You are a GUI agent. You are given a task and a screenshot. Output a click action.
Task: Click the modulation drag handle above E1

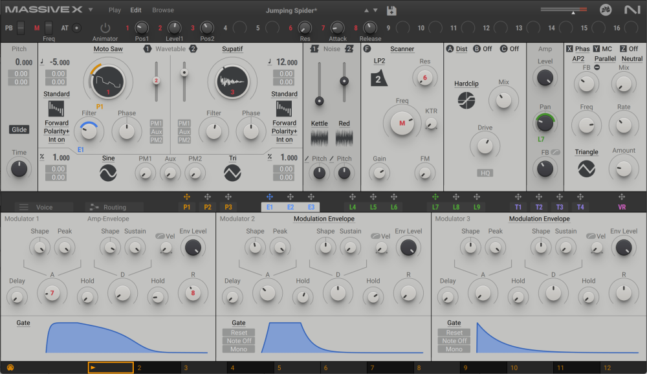click(269, 197)
